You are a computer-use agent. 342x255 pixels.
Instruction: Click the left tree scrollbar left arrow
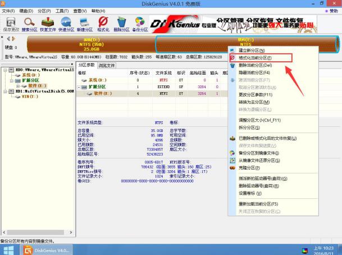tap(4, 233)
